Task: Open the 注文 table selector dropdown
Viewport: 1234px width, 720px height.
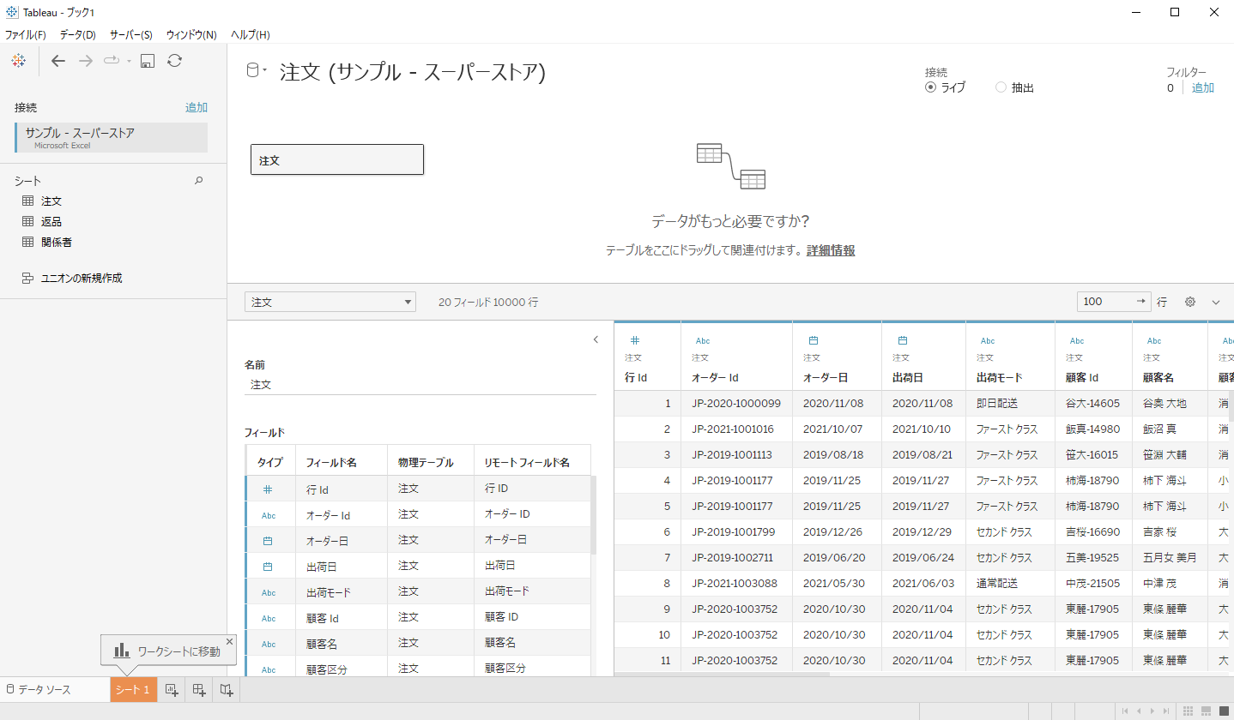Action: coord(330,302)
